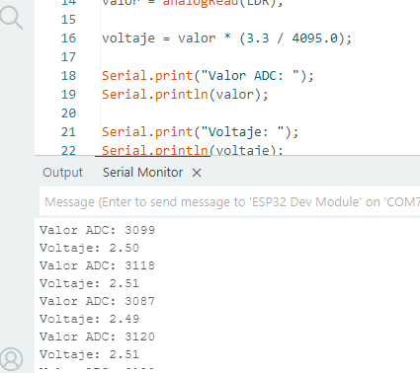Click line number 15 in the gutter
The width and height of the screenshot is (420, 373).
pyautogui.click(x=68, y=20)
